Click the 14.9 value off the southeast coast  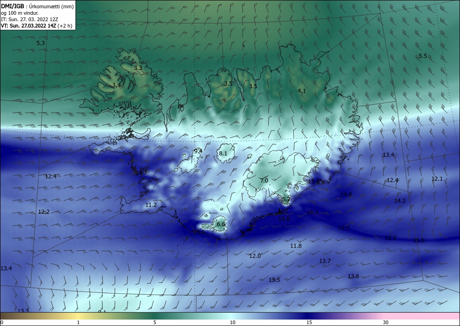click(346, 194)
